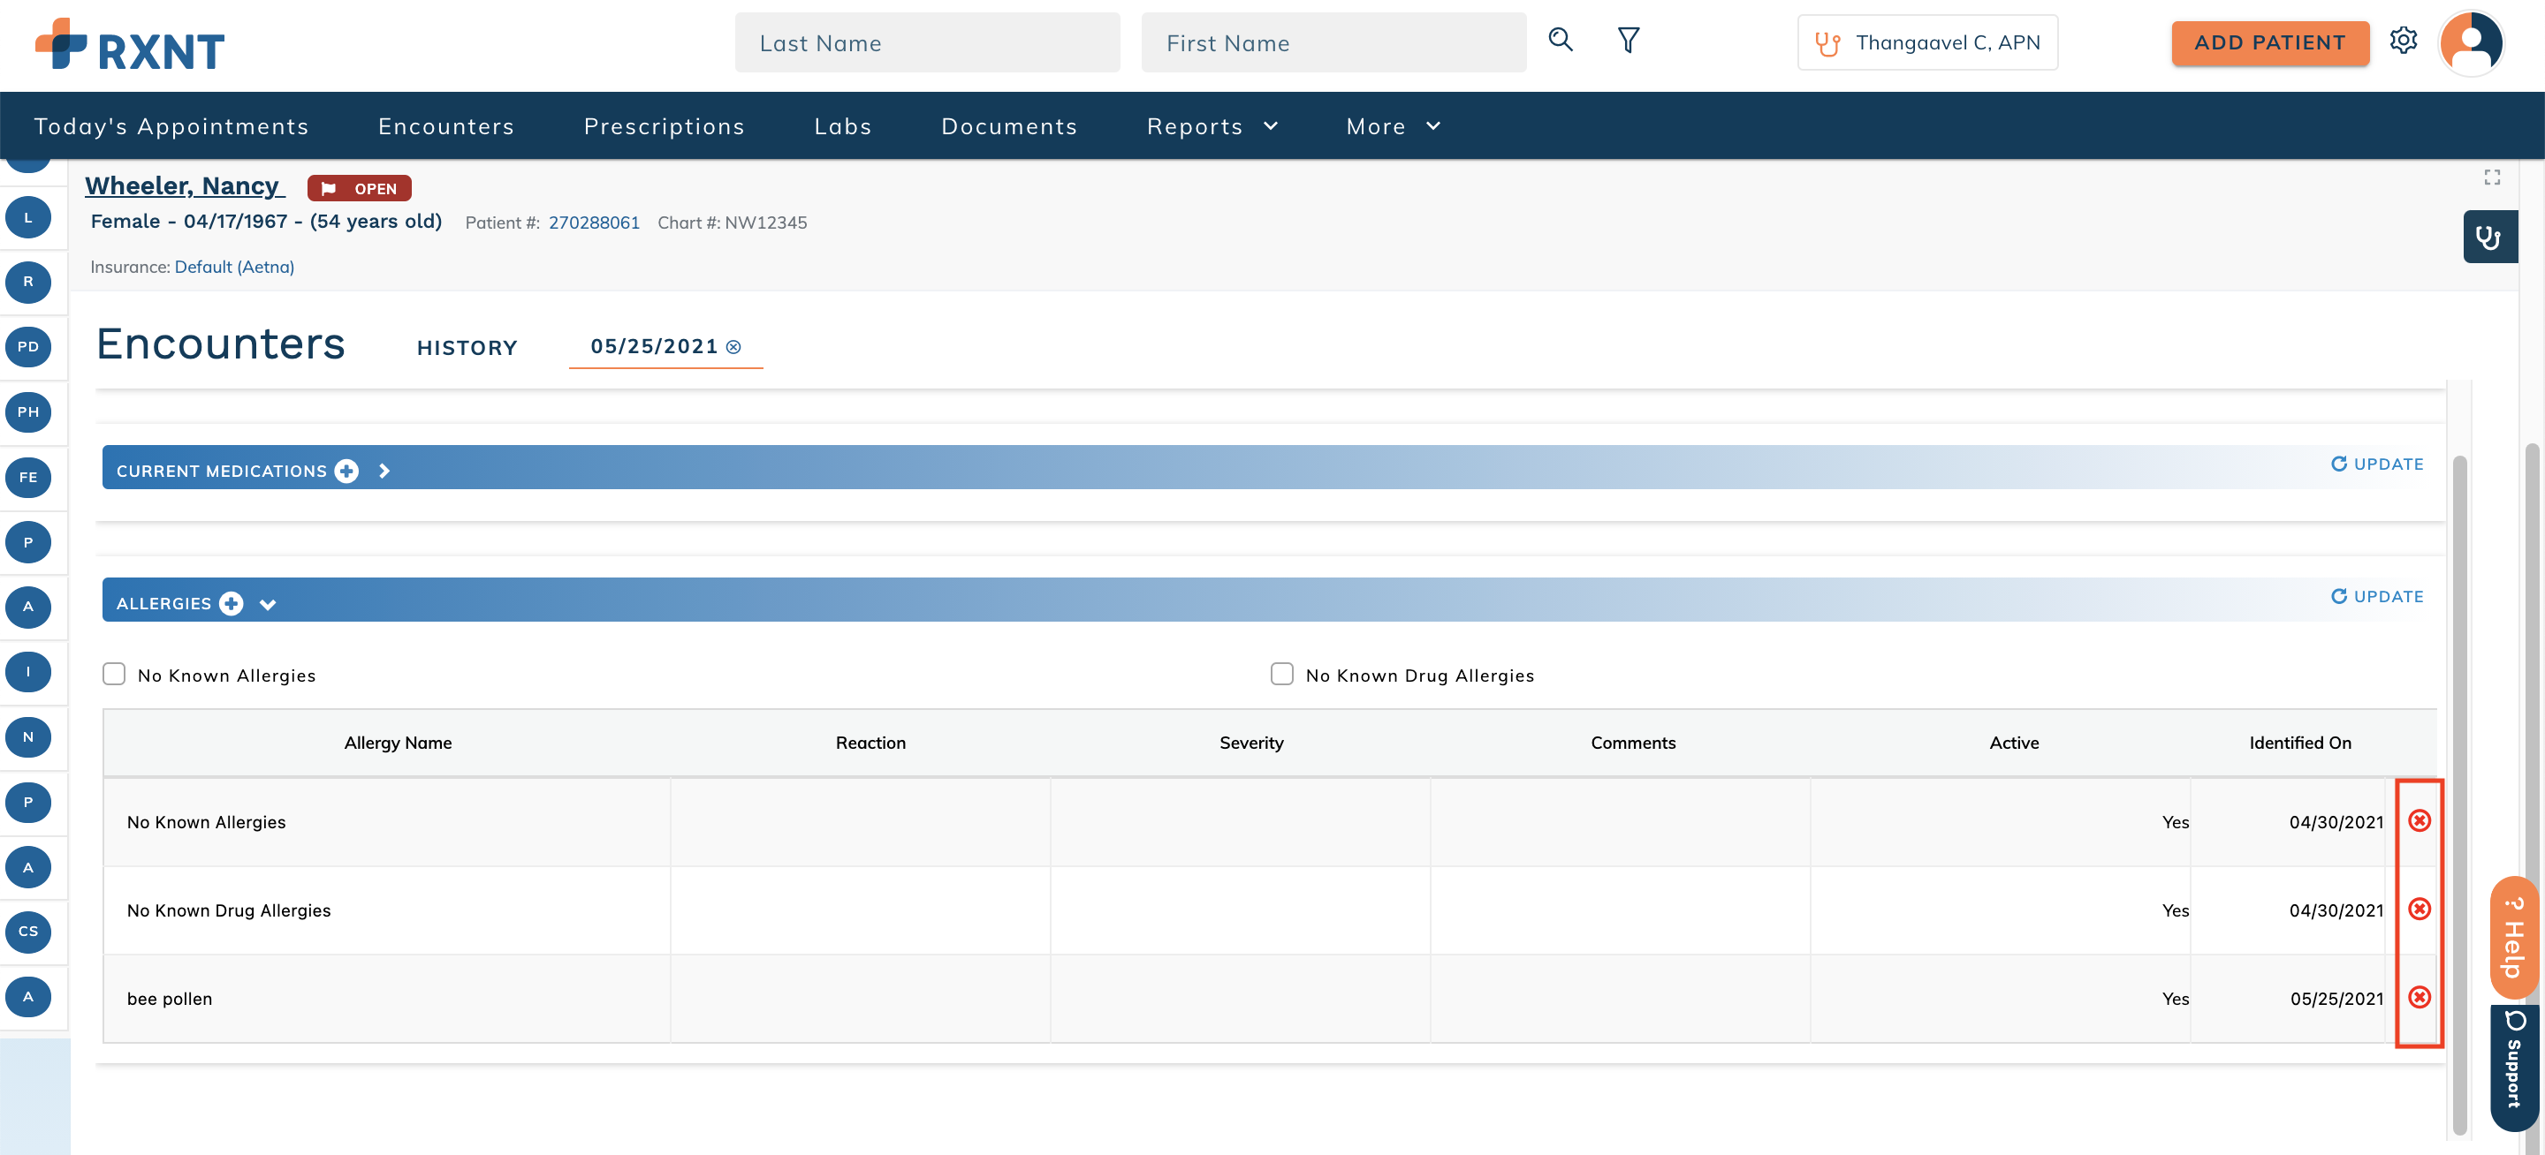
Task: Open Default (Aetna) insurance link
Action: [234, 268]
